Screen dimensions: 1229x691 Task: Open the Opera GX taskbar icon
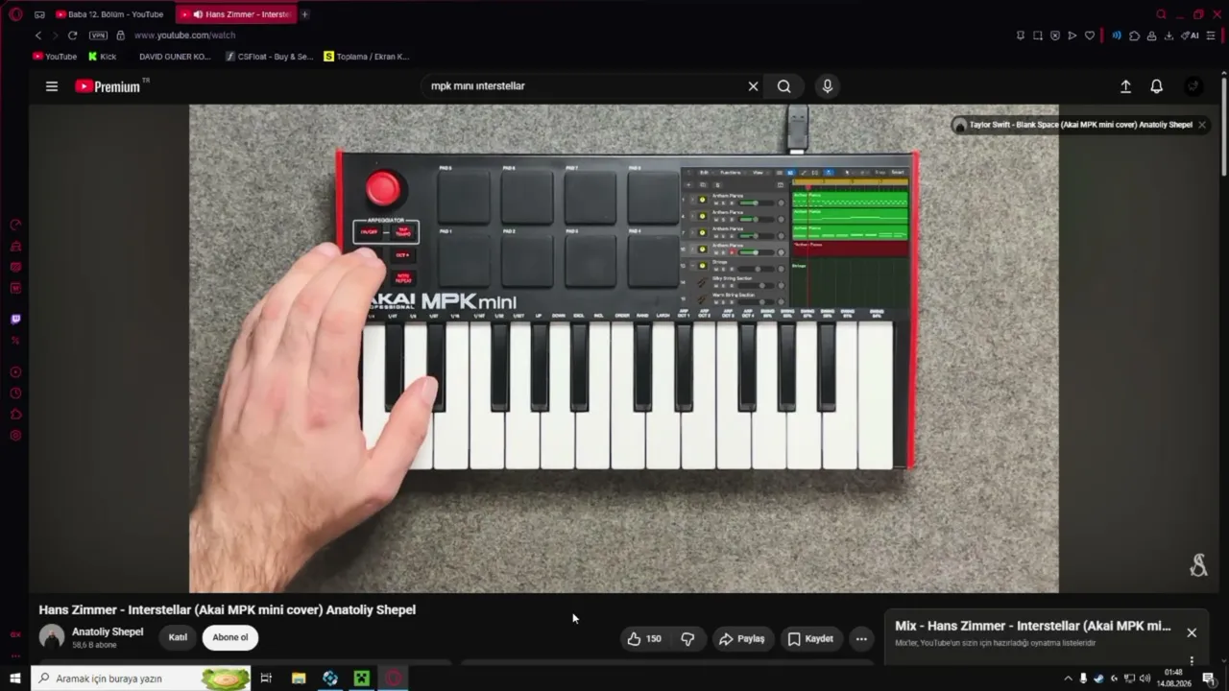[394, 679]
